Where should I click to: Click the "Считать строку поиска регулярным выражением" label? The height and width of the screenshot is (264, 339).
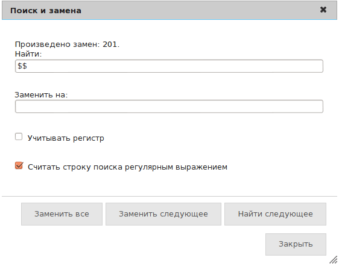pyautogui.click(x=127, y=167)
